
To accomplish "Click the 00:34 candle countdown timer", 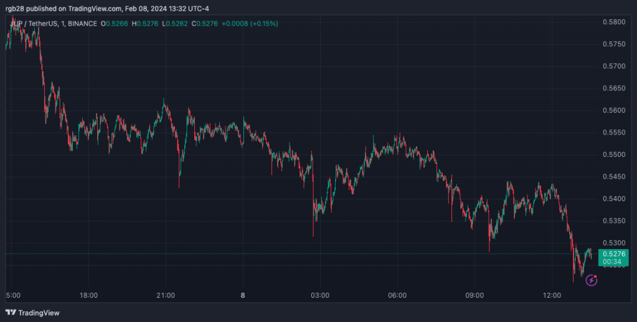I will pyautogui.click(x=613, y=262).
